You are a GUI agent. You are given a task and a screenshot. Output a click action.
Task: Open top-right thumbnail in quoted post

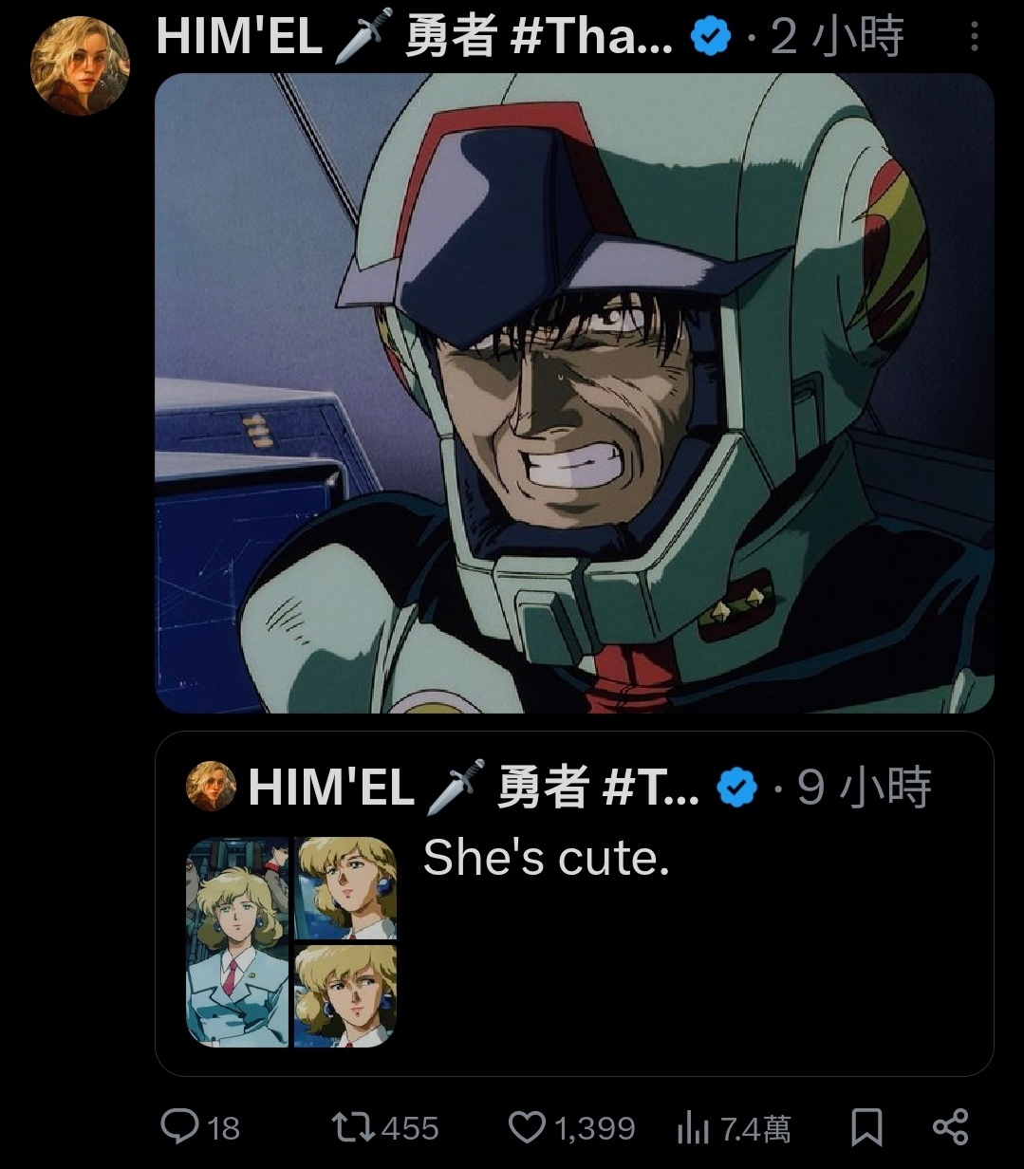(345, 887)
